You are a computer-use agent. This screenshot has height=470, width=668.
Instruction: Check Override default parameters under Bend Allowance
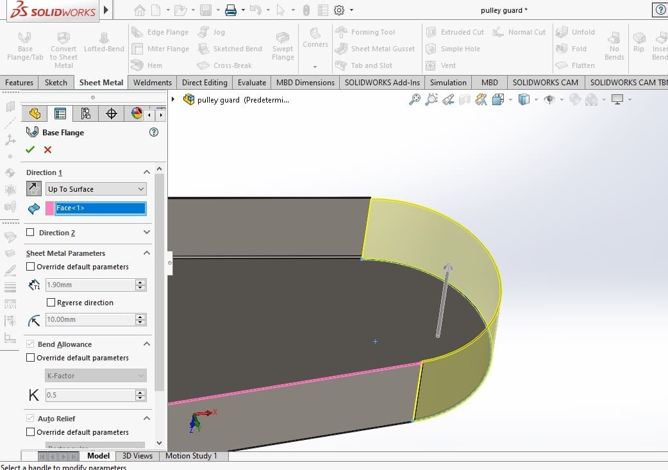(30, 358)
